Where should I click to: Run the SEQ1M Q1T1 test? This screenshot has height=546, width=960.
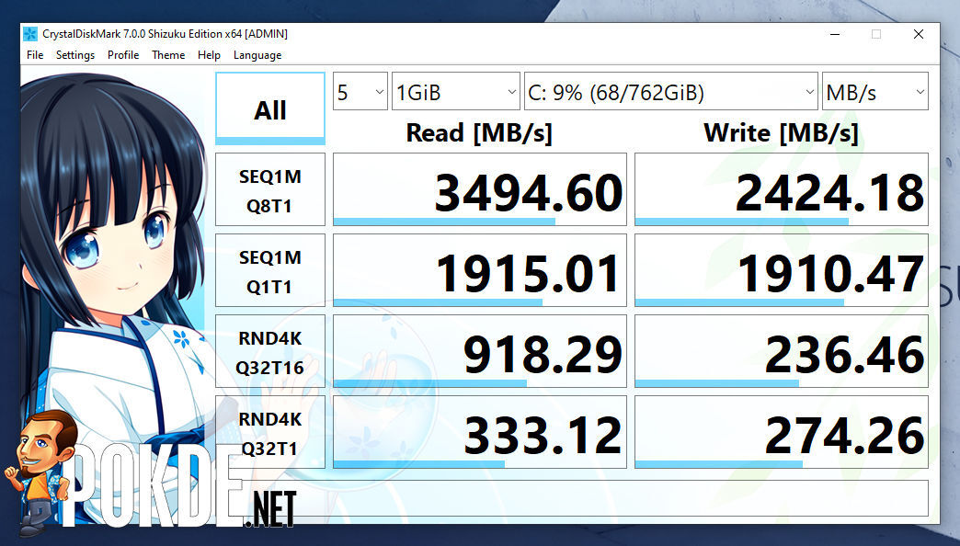pyautogui.click(x=270, y=270)
